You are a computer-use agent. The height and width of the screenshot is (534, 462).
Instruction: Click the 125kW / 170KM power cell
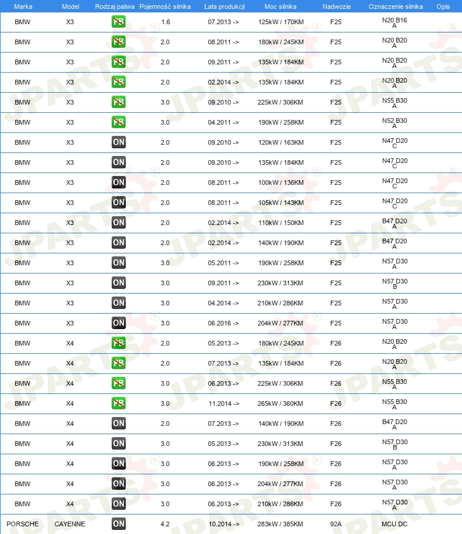coord(281,22)
